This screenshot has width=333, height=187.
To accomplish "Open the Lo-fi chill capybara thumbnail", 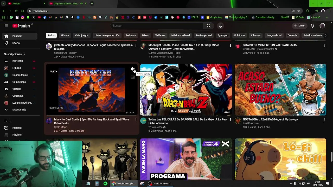I will (x=280, y=159).
